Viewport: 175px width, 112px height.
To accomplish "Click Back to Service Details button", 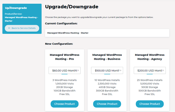I will (22, 28).
